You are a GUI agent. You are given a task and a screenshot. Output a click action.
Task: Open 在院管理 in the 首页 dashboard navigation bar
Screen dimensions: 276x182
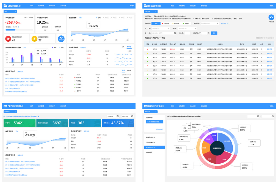pos(41,6)
